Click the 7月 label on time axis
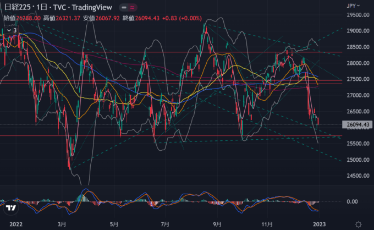 pos(165,224)
